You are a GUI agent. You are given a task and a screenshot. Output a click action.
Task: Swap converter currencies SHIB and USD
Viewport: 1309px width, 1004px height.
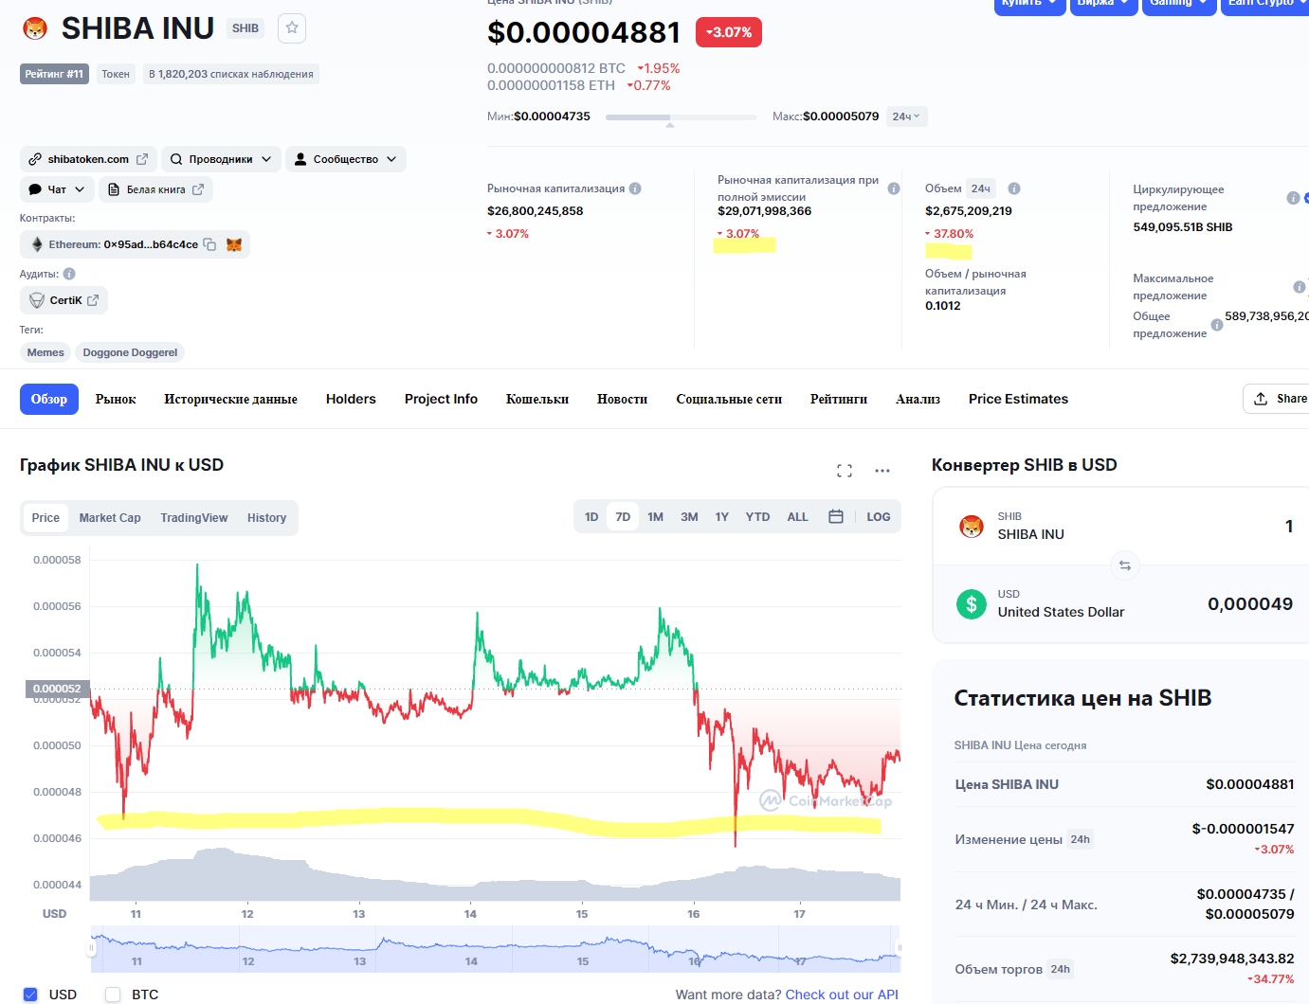[1125, 565]
